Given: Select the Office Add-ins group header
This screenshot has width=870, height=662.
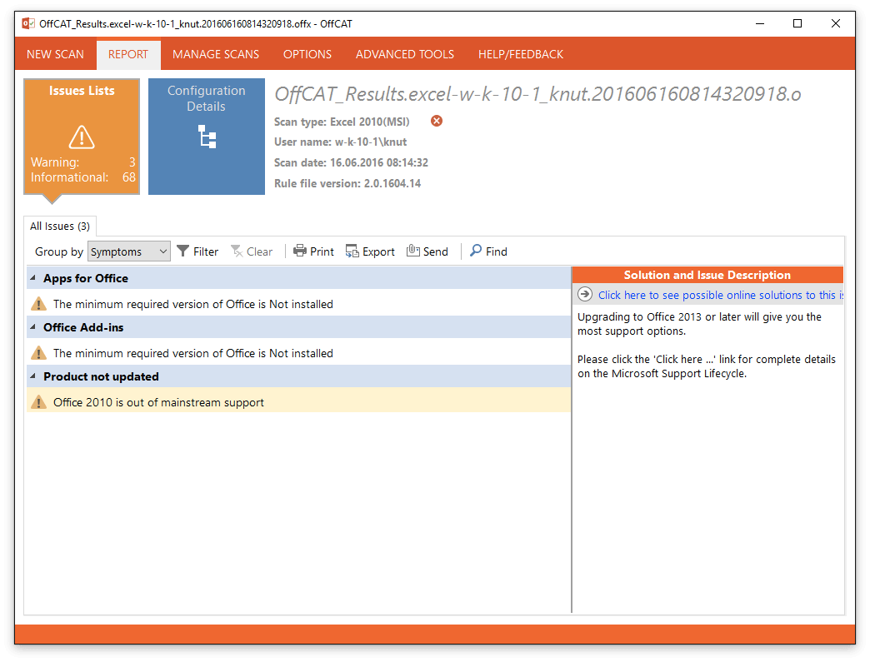Looking at the screenshot, I should [x=298, y=327].
